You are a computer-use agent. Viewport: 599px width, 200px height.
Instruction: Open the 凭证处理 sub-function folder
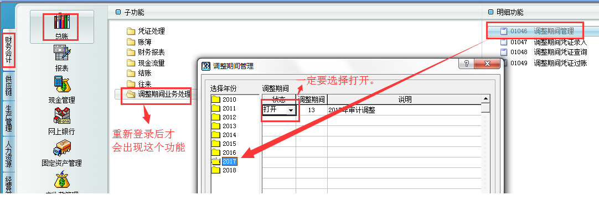click(146, 31)
